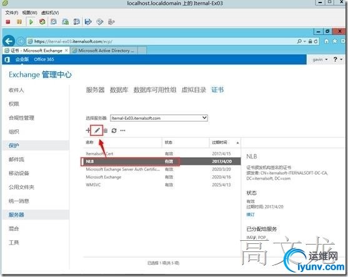Viewport: 348px width, 277px height.
Task: Open the 服务器 top tab
Action: [x=95, y=90]
